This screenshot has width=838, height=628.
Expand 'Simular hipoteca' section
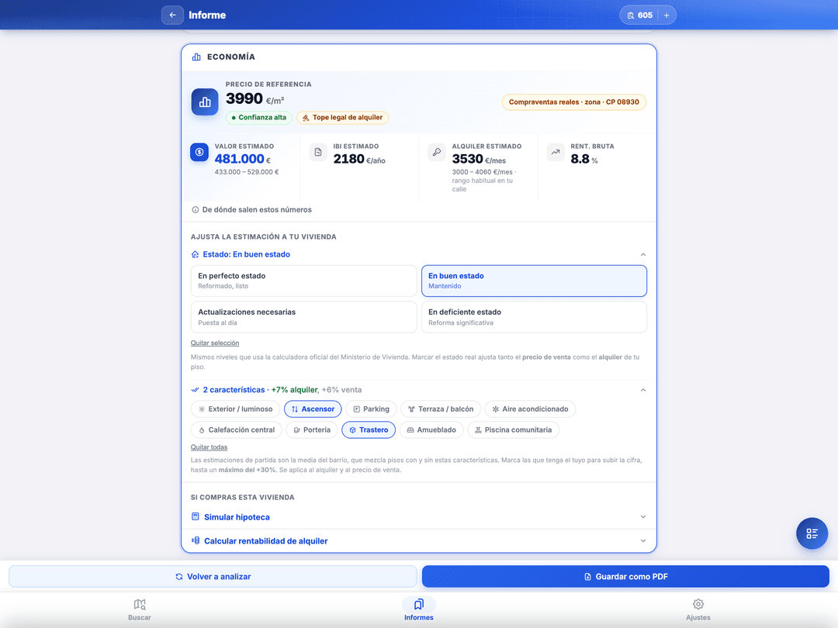click(419, 517)
